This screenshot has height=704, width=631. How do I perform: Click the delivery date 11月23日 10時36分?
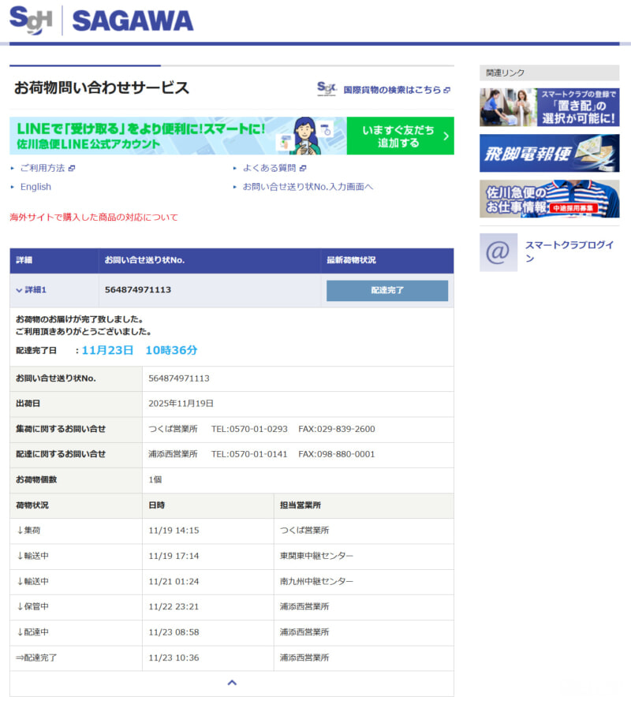[140, 350]
